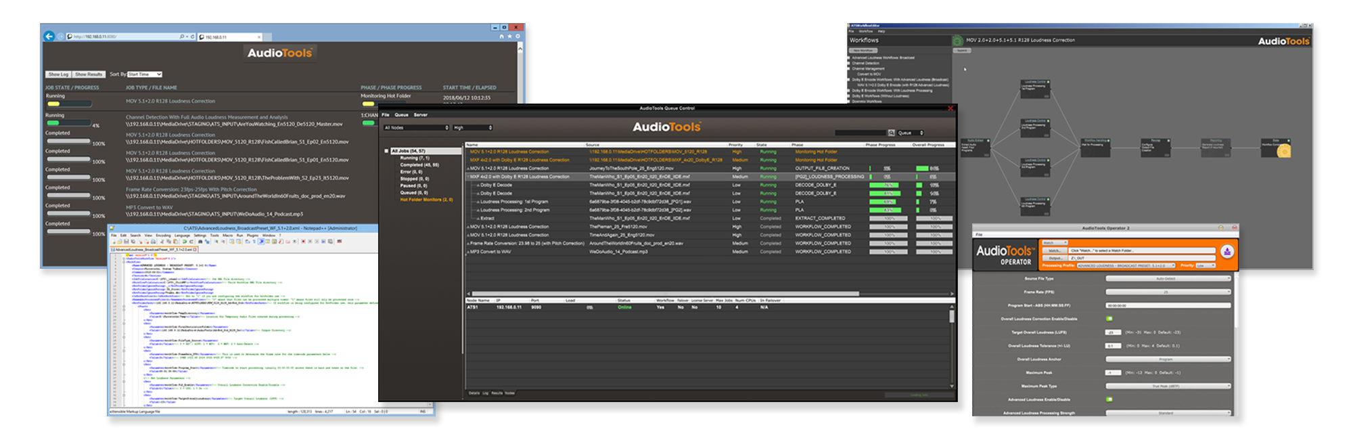1353x440 pixels.
Task: Select the Audio Extract node in workflow editor
Action: coord(976,147)
